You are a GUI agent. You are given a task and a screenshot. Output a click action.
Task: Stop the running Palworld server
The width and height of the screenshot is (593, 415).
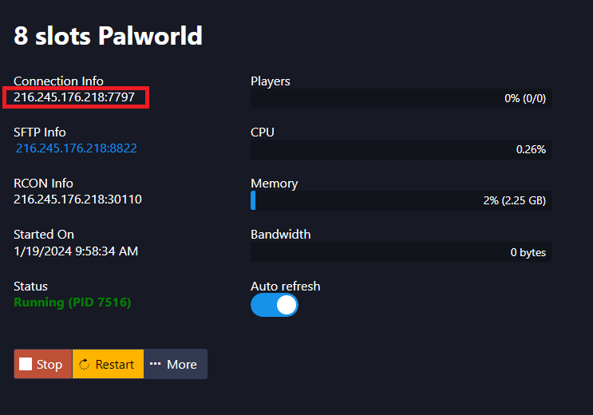click(43, 364)
